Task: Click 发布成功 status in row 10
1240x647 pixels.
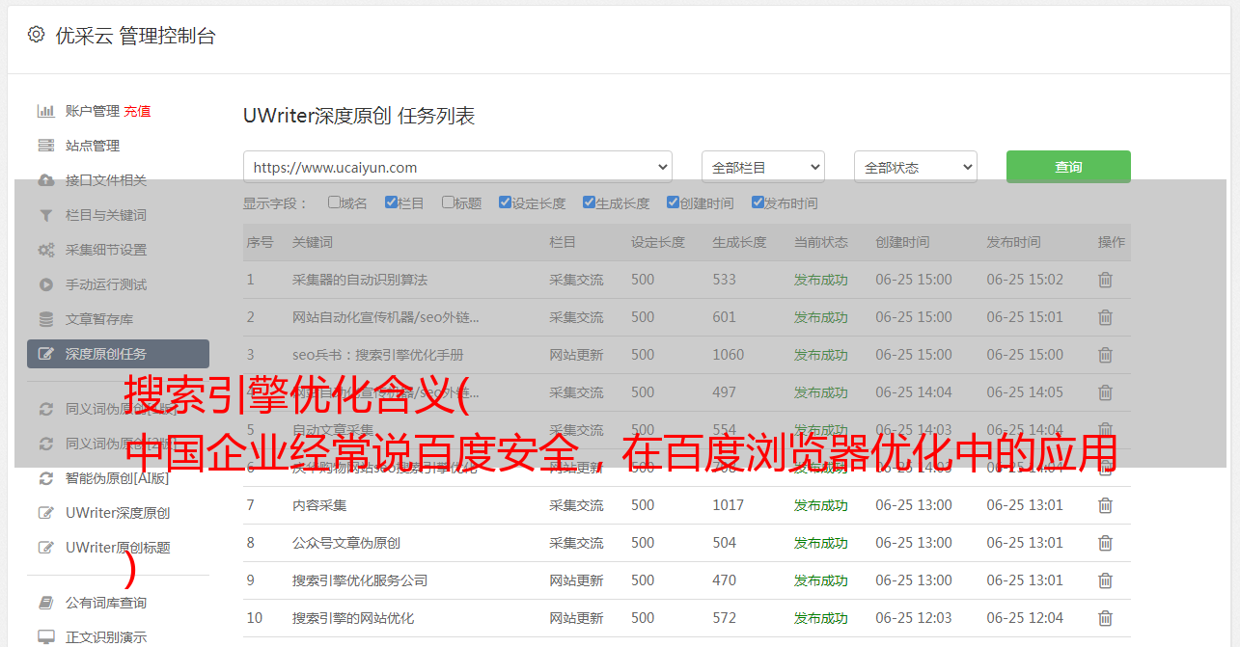Action: pyautogui.click(x=821, y=618)
